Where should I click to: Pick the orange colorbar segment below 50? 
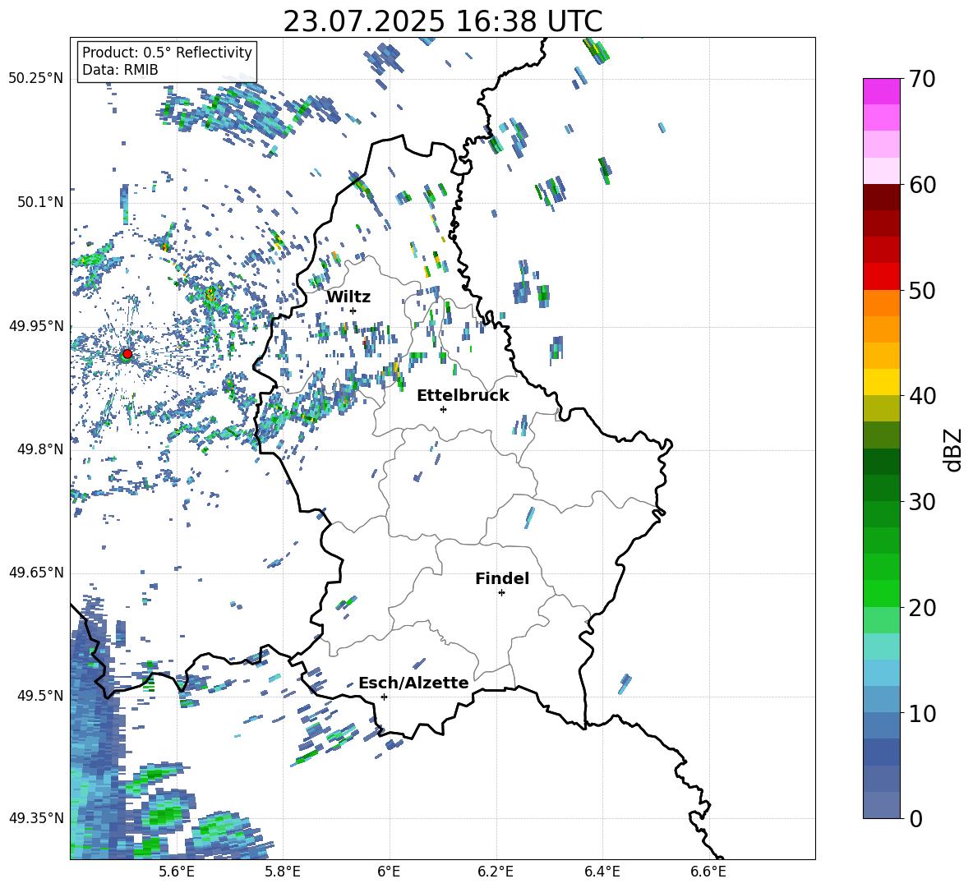[x=882, y=303]
